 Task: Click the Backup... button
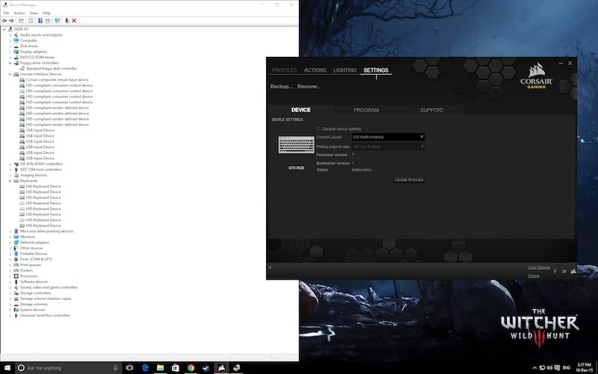coord(282,87)
